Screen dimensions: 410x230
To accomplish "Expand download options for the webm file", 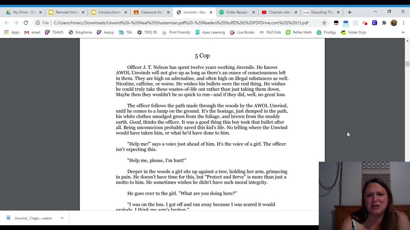I will click(62, 218).
